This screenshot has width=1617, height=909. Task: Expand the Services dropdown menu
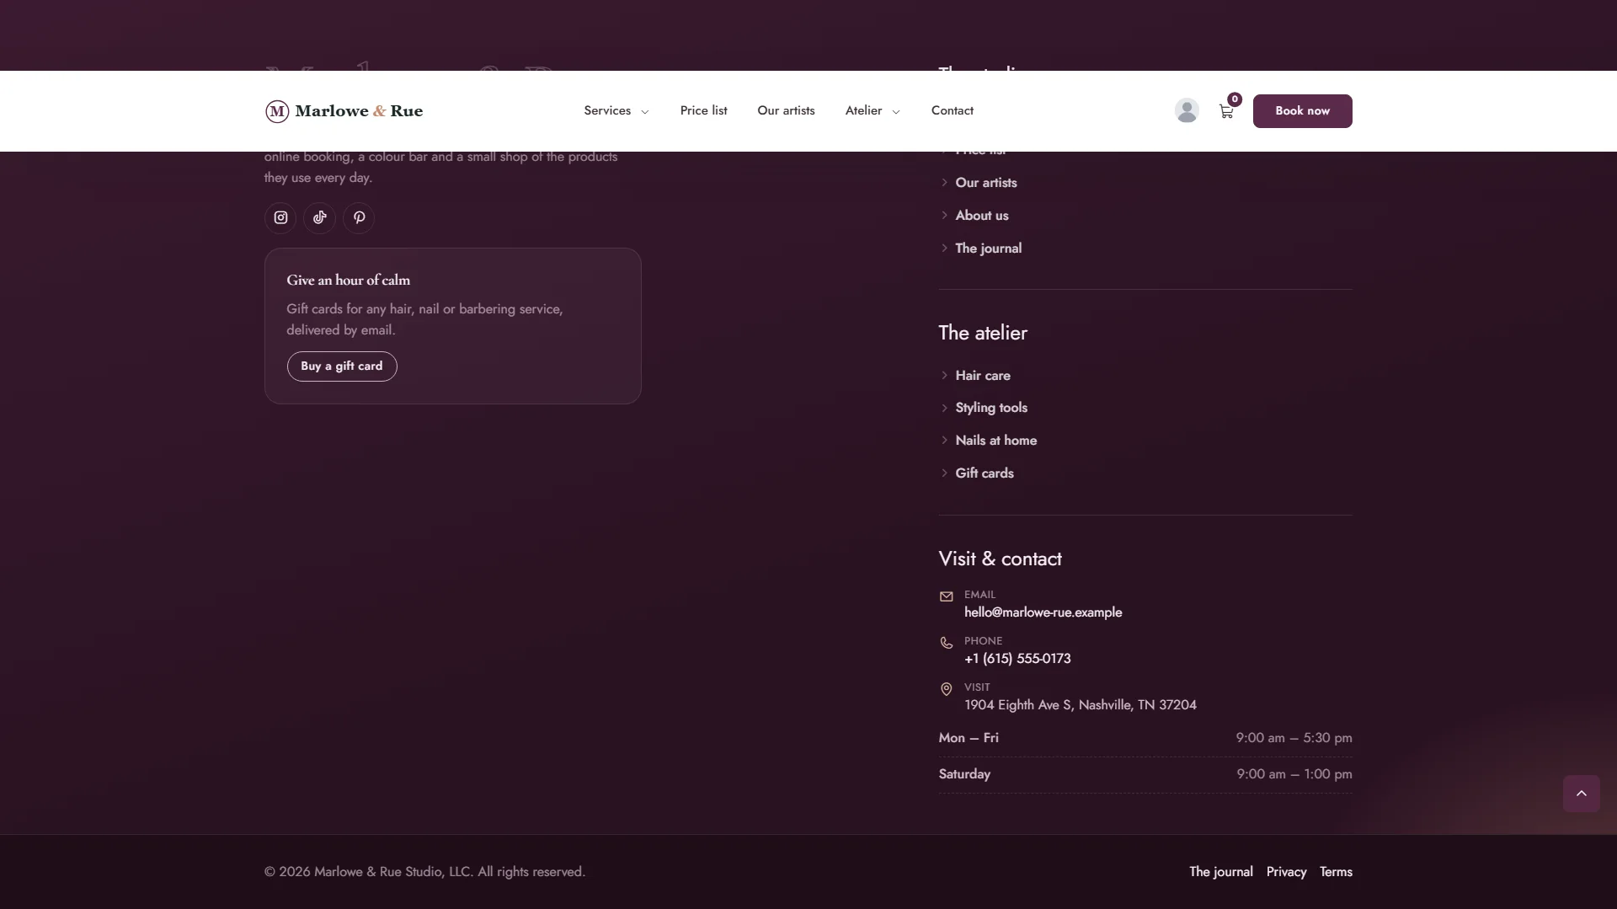pyautogui.click(x=616, y=110)
